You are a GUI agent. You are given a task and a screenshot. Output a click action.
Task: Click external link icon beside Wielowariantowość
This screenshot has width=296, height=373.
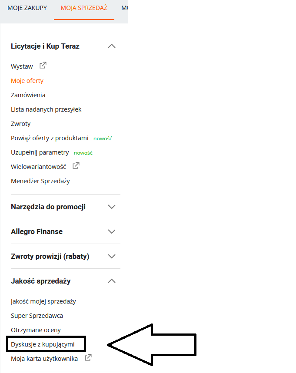click(x=76, y=166)
